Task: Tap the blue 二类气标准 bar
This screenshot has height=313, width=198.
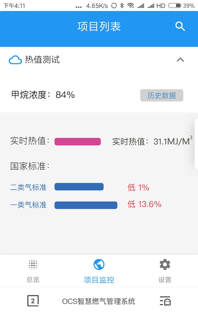Action: (x=79, y=187)
